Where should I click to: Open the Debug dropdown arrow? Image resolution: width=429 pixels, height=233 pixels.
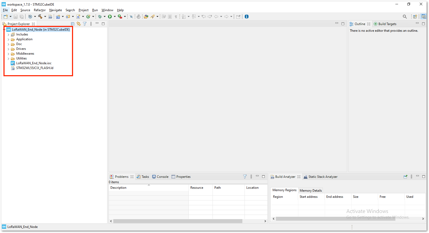click(105, 17)
